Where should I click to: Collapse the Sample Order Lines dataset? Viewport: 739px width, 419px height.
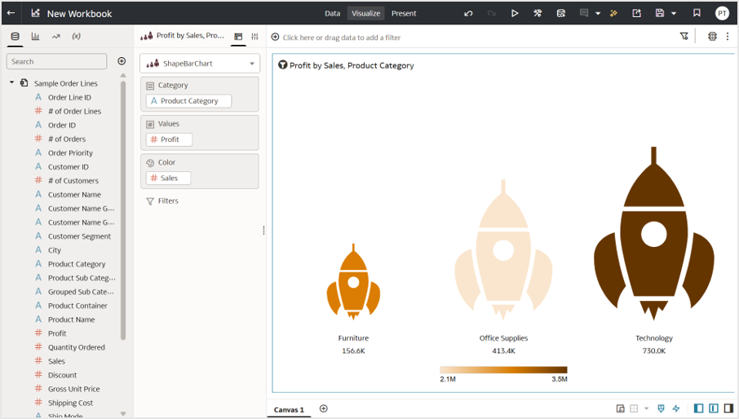11,82
